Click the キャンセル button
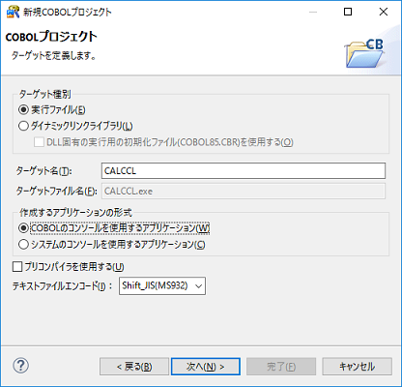The height and width of the screenshot is (387, 402). 357,367
